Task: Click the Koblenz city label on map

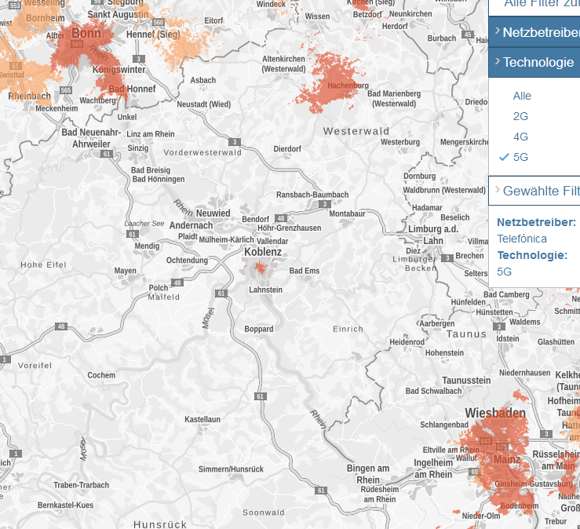Action: pyautogui.click(x=263, y=252)
